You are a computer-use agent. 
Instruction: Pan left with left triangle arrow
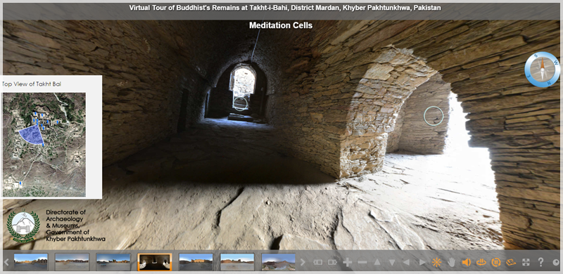407,262
